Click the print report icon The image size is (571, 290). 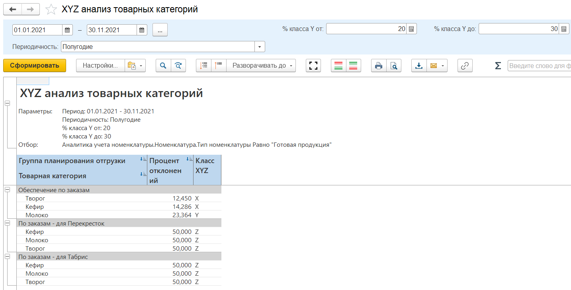pyautogui.click(x=379, y=66)
